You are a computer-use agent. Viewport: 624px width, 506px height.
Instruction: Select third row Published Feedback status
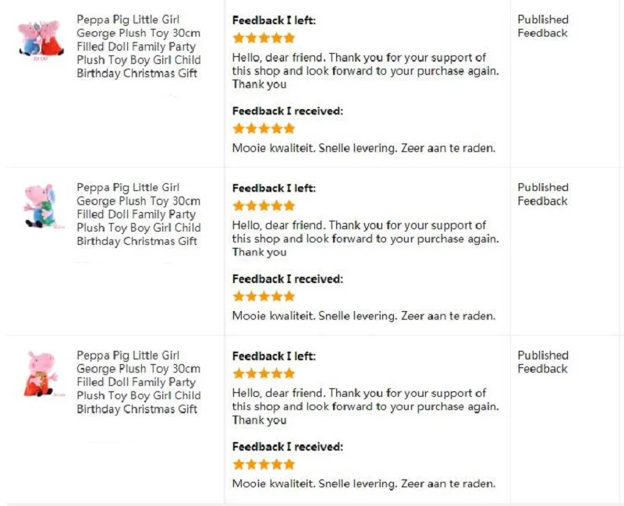coord(543,362)
